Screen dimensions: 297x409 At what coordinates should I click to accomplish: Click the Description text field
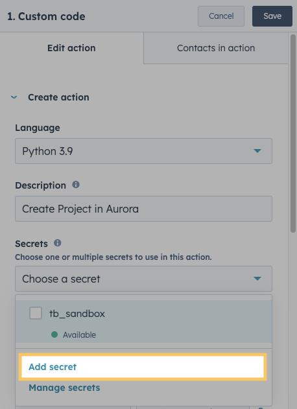pyautogui.click(x=143, y=209)
